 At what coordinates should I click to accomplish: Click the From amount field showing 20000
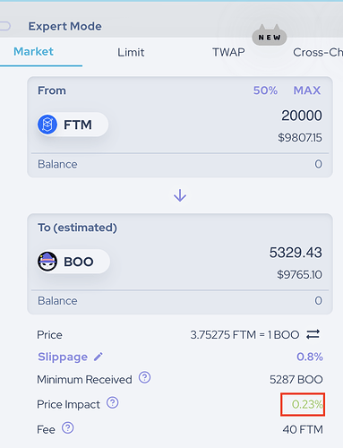click(302, 116)
